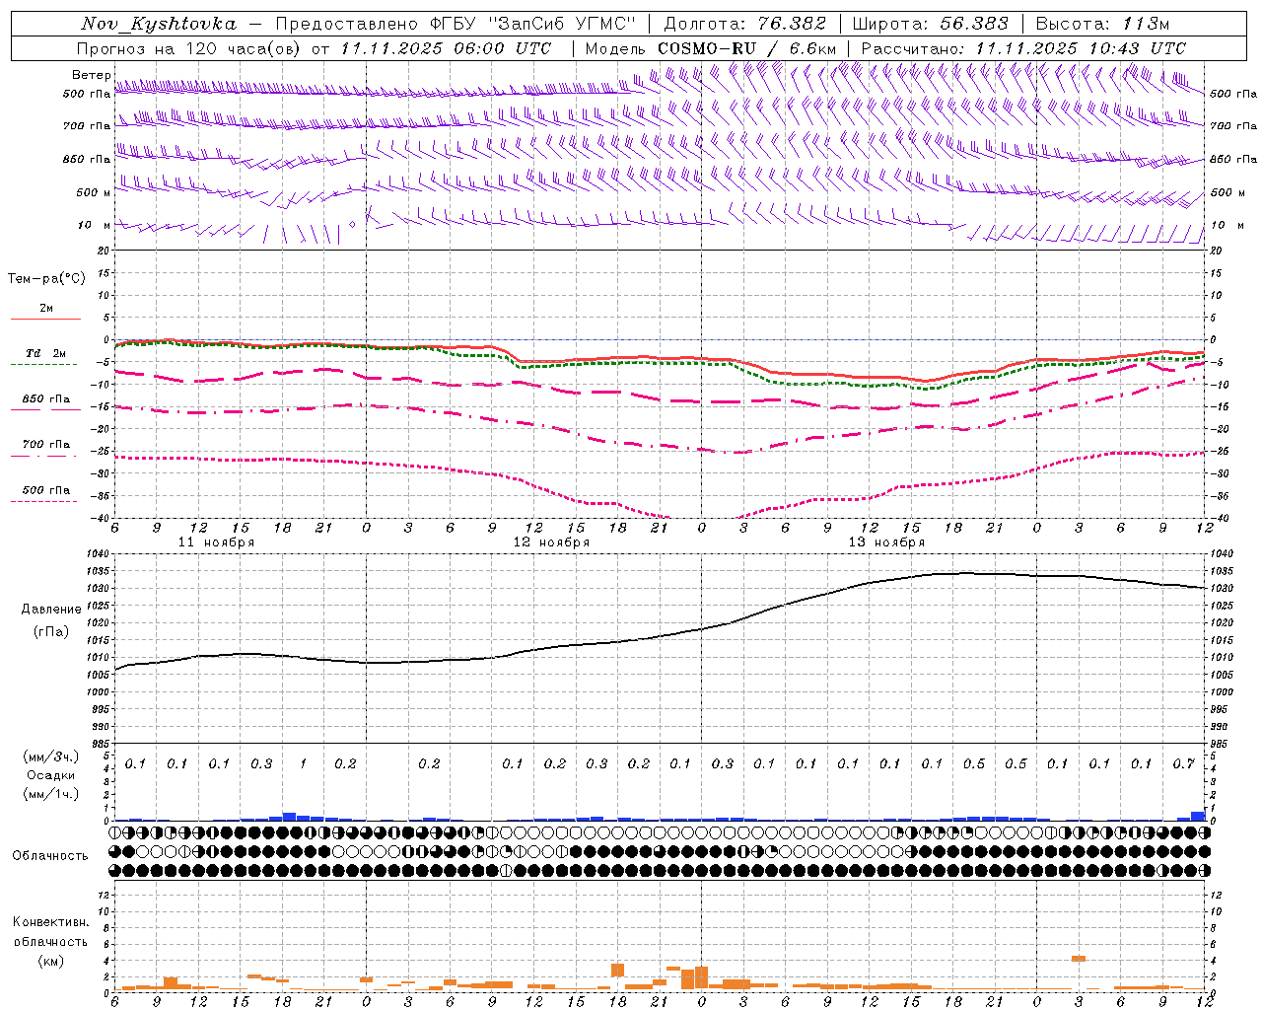Click the Nov_Kyshtovka station title
Screen dimensions: 1262x1010
pyautogui.click(x=158, y=24)
